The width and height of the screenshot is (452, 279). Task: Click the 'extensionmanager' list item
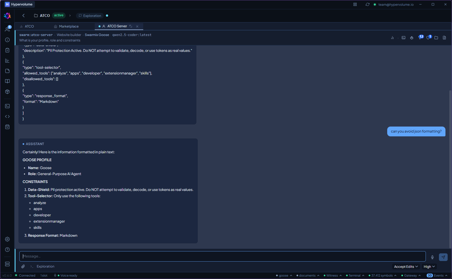(49, 221)
